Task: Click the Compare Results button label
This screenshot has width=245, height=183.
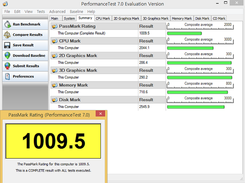Action: [28, 35]
